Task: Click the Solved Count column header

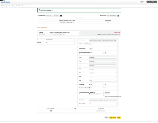Action: [108, 21]
